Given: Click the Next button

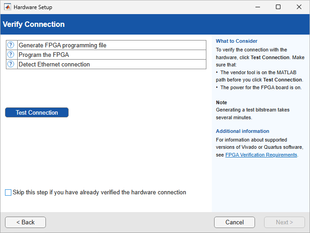Looking at the screenshot, I should [x=284, y=223].
